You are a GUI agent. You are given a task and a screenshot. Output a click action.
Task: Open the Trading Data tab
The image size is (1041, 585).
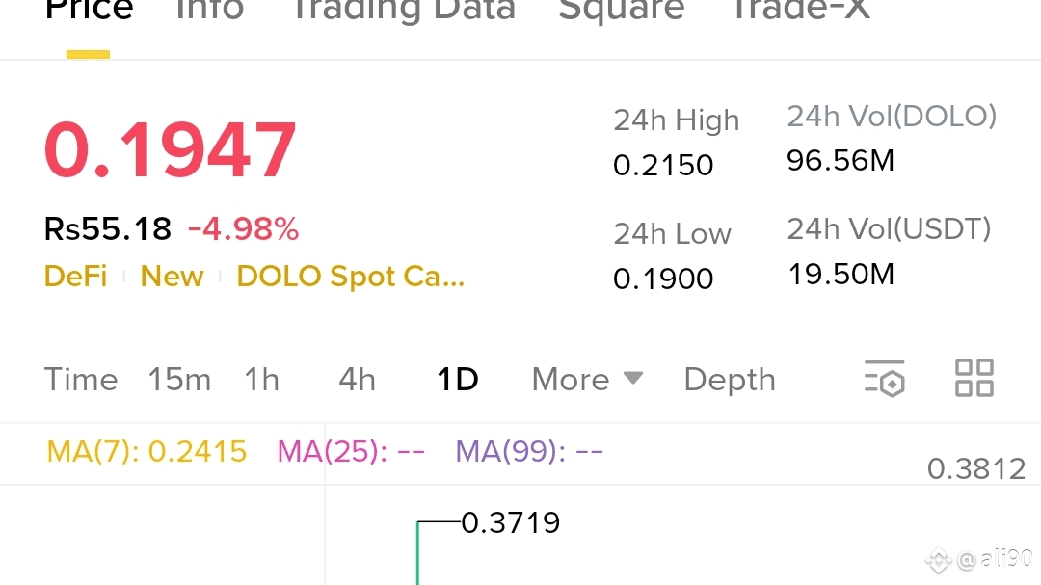click(404, 10)
